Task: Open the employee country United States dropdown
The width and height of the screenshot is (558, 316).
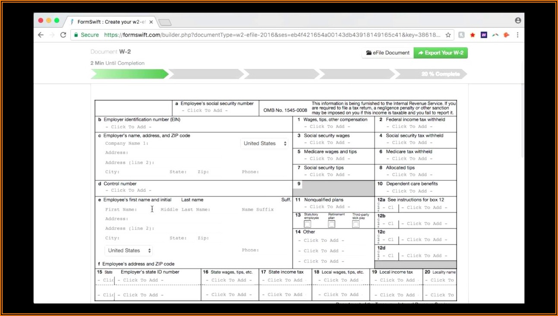Action: click(129, 250)
